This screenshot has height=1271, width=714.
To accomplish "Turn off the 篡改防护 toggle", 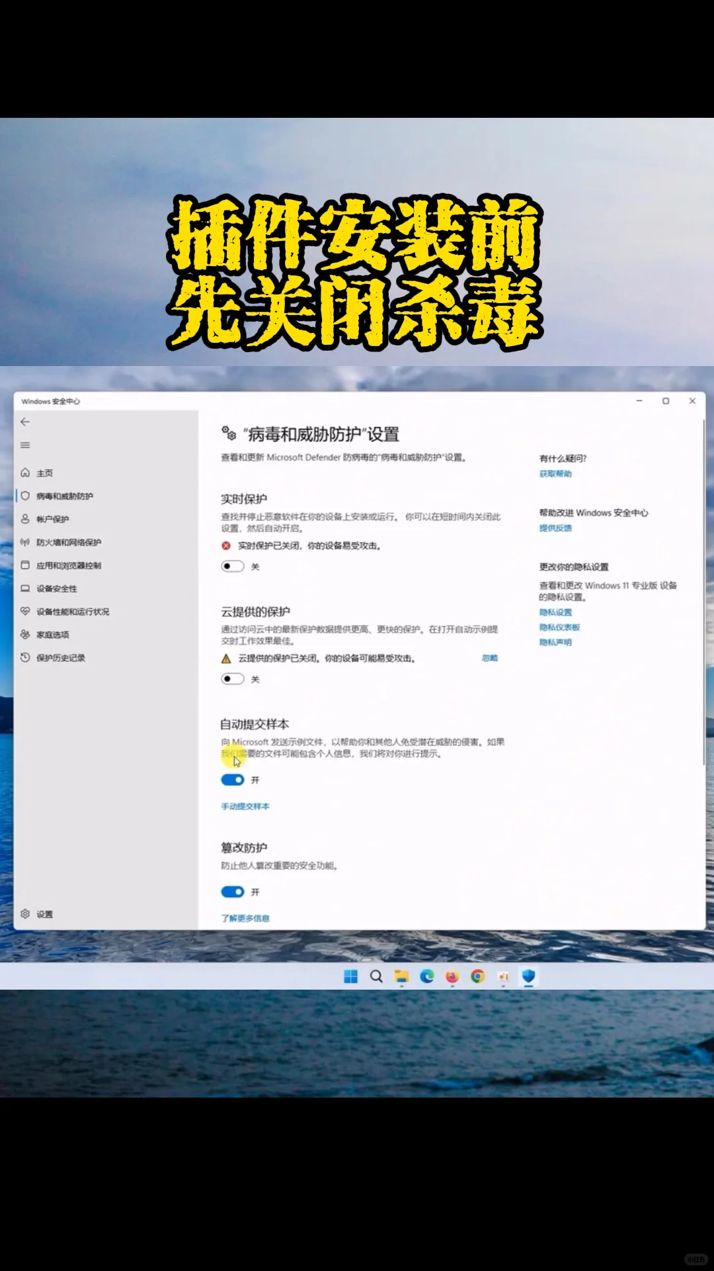I will tap(233, 892).
